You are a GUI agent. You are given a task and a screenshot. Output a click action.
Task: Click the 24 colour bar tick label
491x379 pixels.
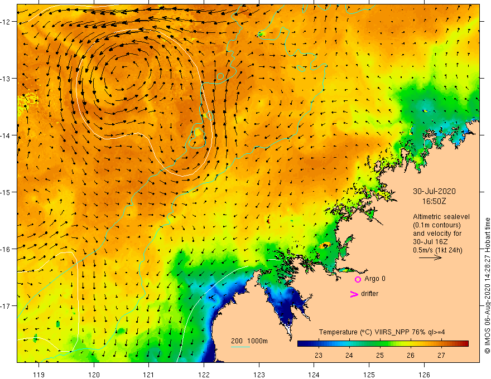tap(349, 356)
